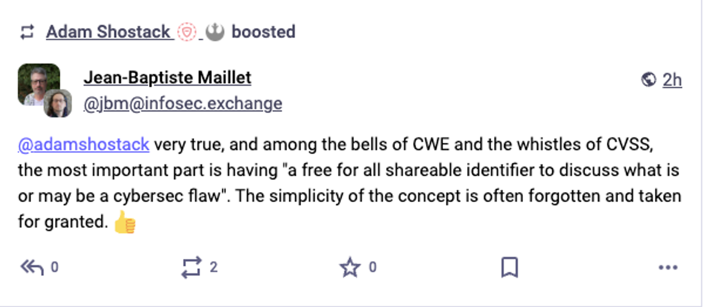
Task: Click the boost count number 2
Action: [x=214, y=267]
